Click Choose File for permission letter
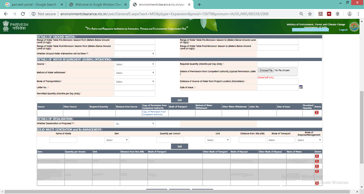Viewport: 364px width, 194px height. pyautogui.click(x=266, y=70)
